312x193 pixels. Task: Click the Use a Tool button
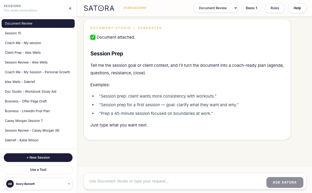38,170
